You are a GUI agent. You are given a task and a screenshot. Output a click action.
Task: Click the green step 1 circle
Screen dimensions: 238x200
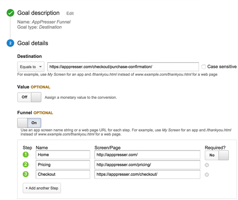coord(26,155)
